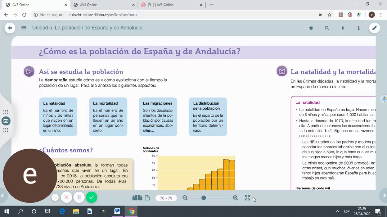Open Microsoft Word from the taskbar

pos(117,211)
